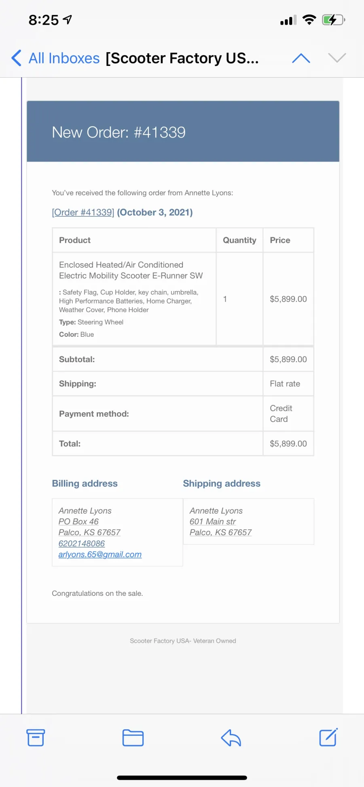Email arlyons.65@gmail.com
The width and height of the screenshot is (364, 787).
coord(100,555)
